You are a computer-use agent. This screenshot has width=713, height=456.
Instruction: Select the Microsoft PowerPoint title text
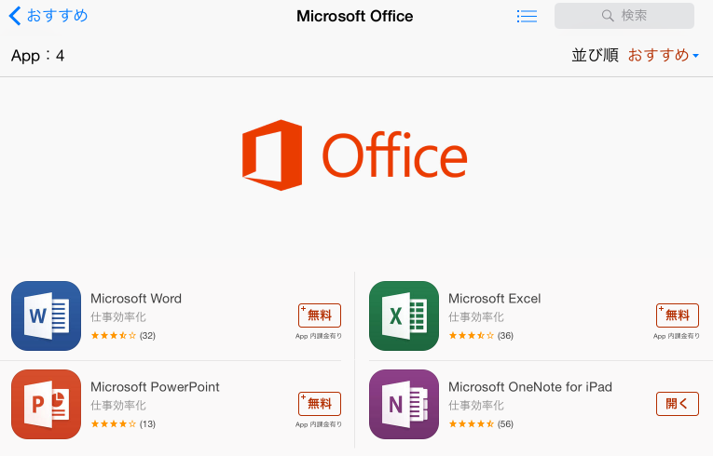pos(155,387)
